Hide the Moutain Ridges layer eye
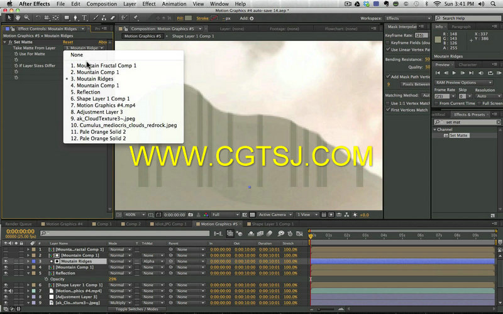Viewport: 503px width, 314px height. (x=6, y=261)
